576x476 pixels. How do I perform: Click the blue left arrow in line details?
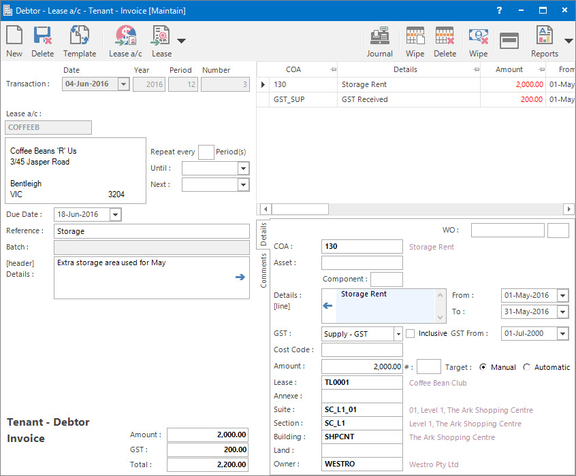click(x=327, y=305)
